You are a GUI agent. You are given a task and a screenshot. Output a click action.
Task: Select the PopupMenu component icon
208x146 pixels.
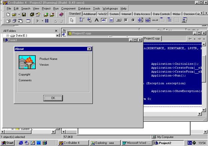pyautogui.click(x=89, y=20)
